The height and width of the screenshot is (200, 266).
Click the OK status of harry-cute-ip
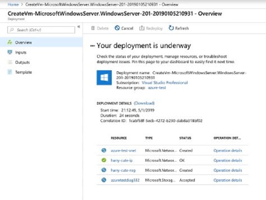pos(182,160)
